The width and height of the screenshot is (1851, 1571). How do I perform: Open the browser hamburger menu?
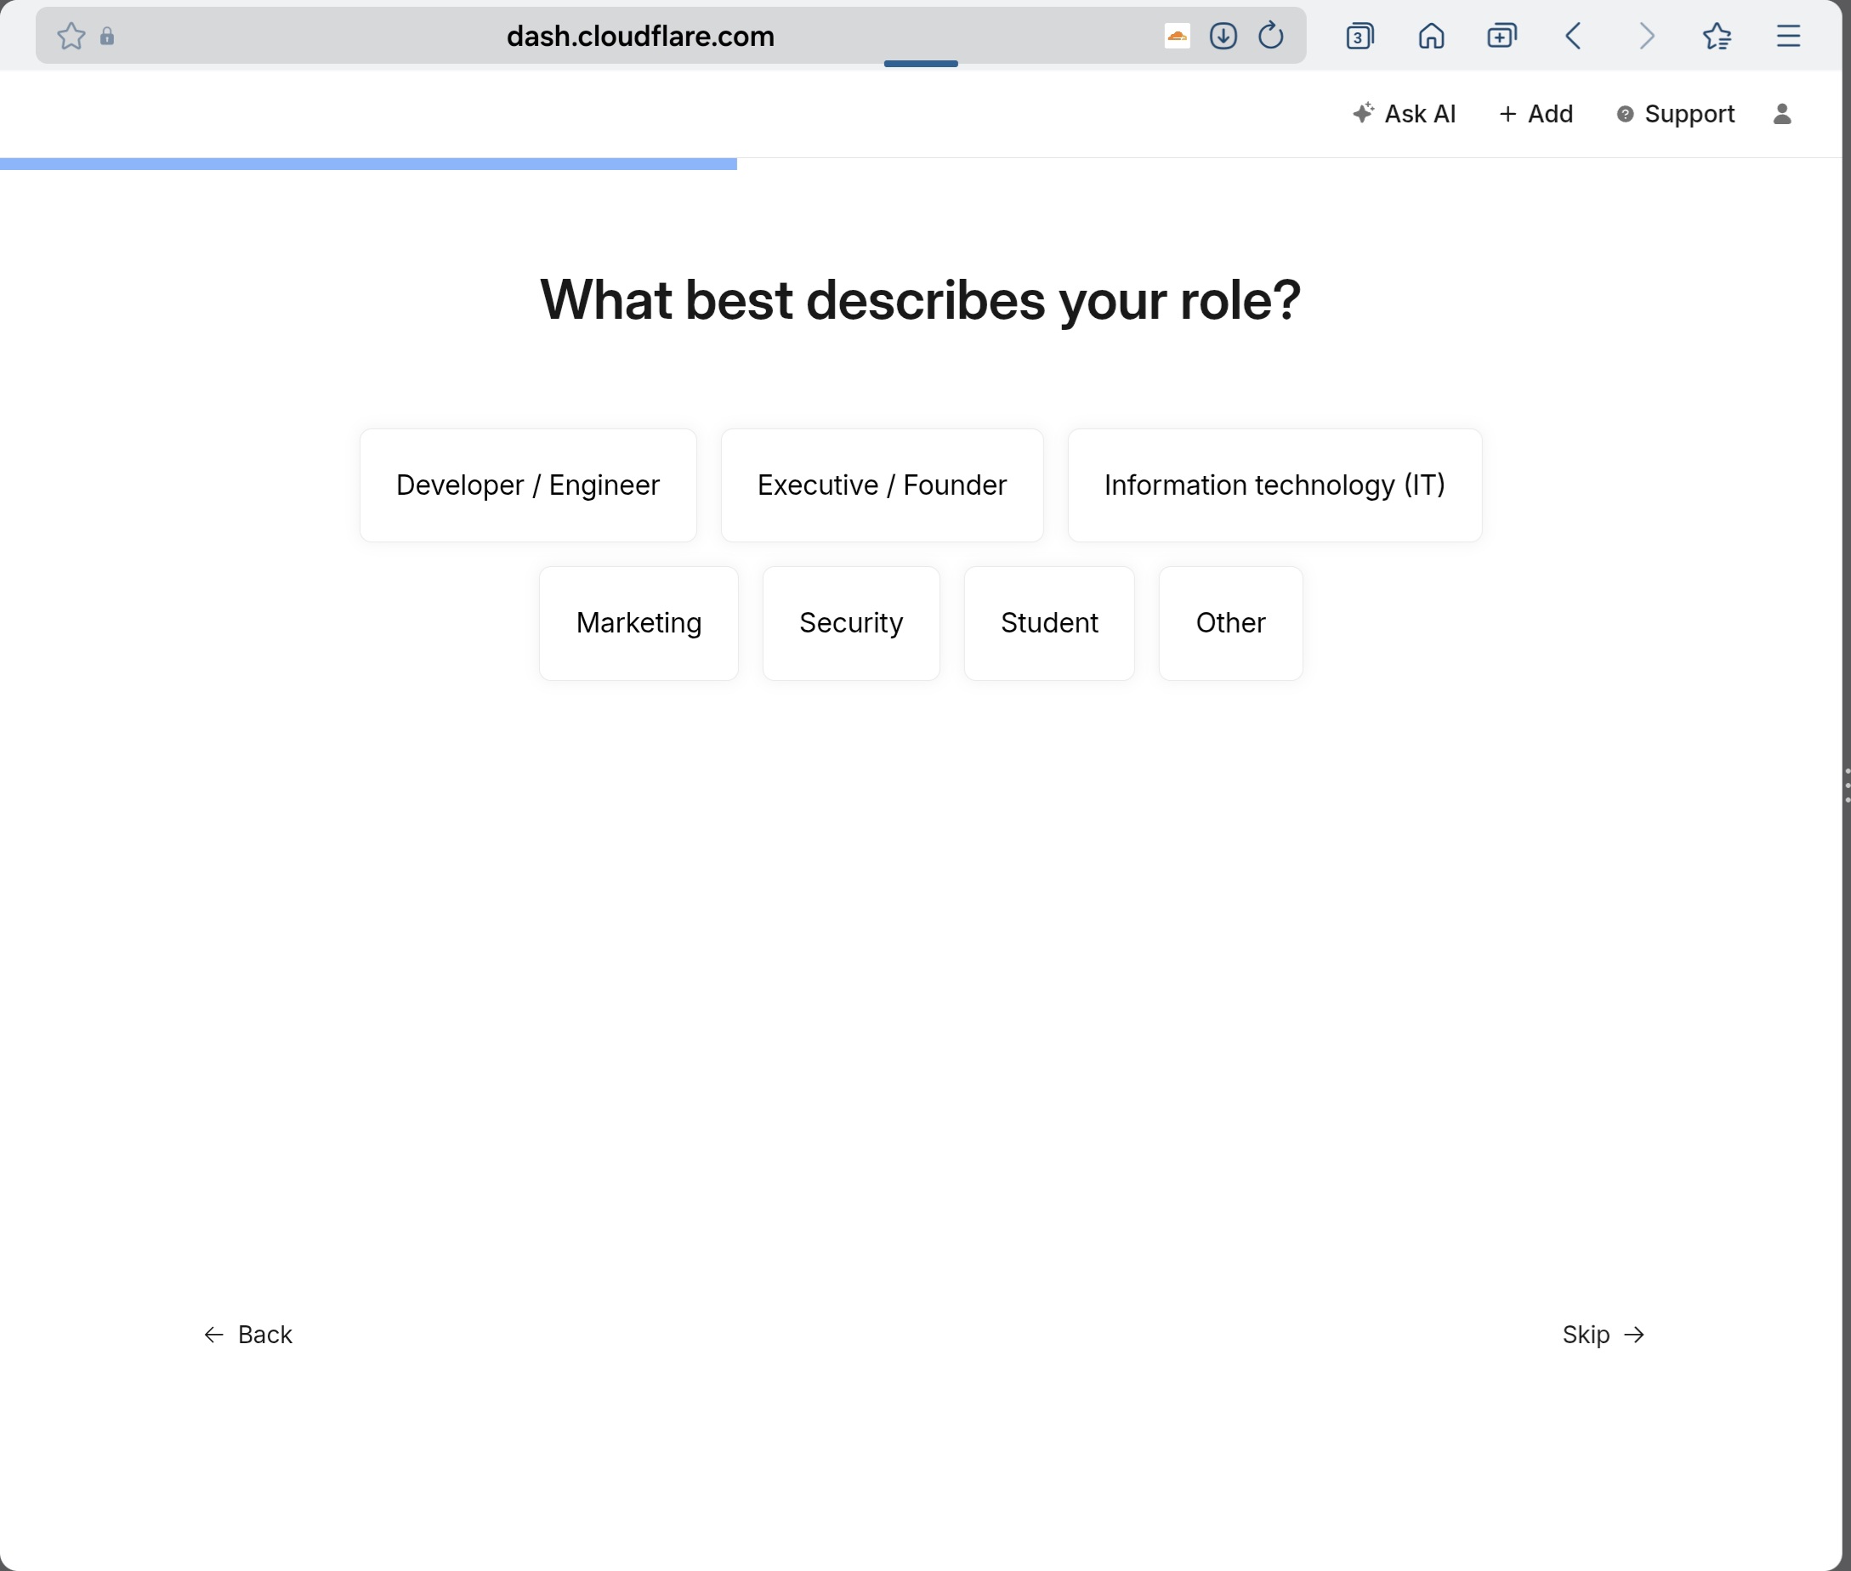(1788, 36)
